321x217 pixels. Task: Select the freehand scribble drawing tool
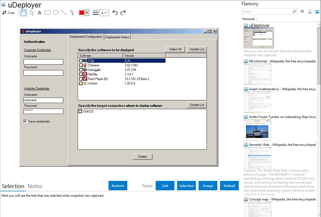[72, 13]
